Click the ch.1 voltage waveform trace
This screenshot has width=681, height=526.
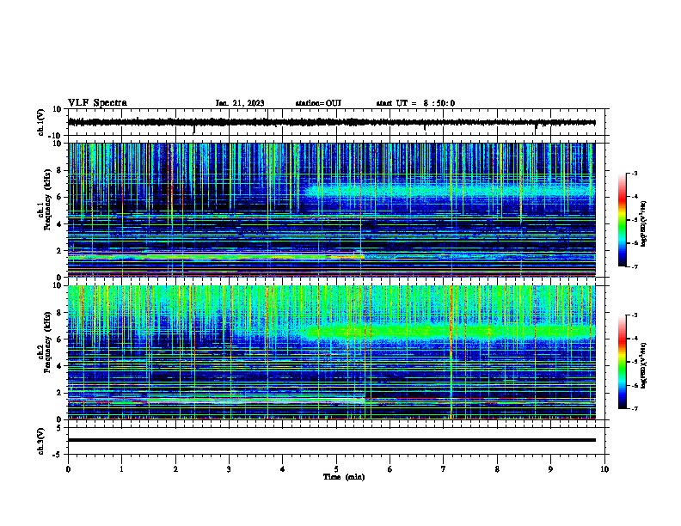[331, 122]
